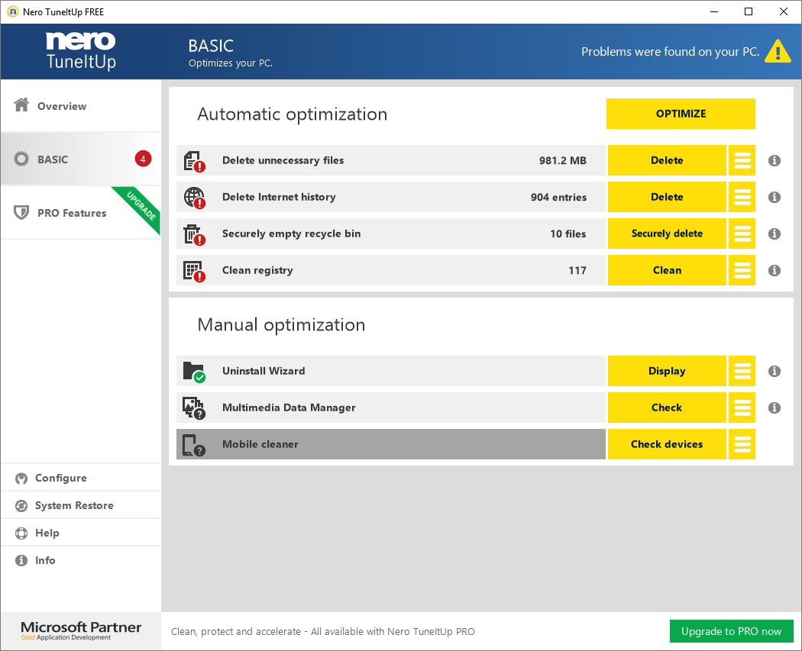Click the Uninstall Wizard folder icon
This screenshot has height=651, width=802.
[x=194, y=372]
